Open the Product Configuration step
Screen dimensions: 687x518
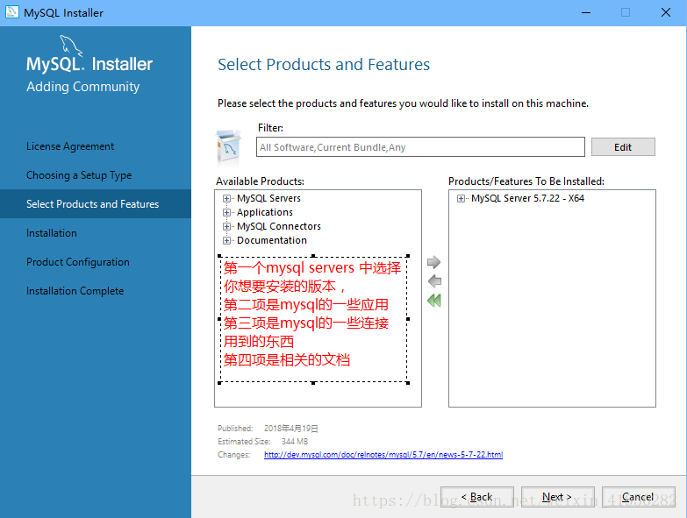pyautogui.click(x=77, y=261)
